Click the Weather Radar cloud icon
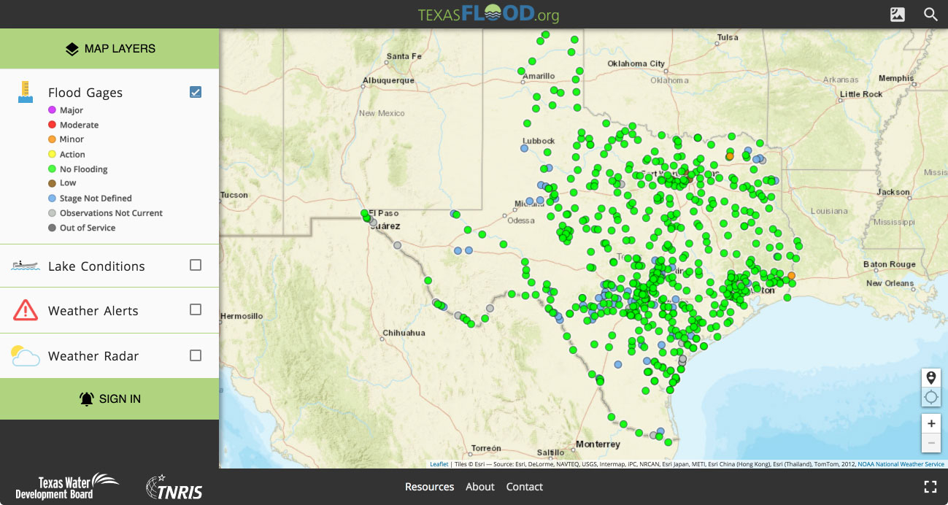The width and height of the screenshot is (948, 505). (x=26, y=356)
